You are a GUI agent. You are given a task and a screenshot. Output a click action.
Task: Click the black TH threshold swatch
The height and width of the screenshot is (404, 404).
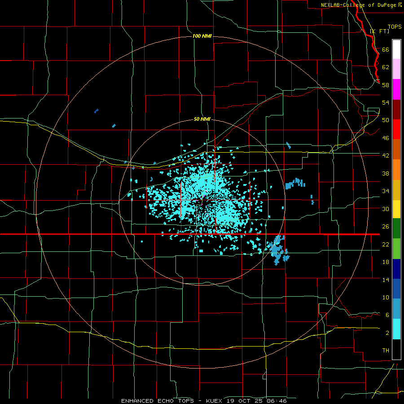[x=396, y=349]
